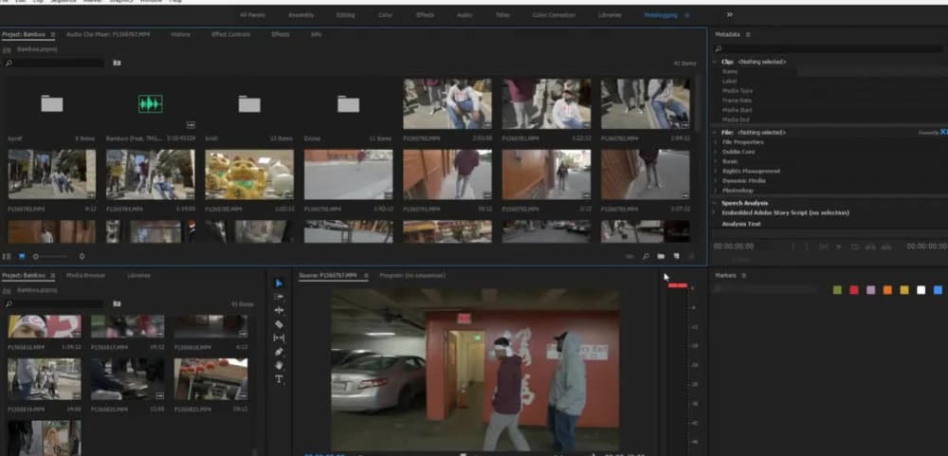Open fourth folder bin in Project panel
The height and width of the screenshot is (456, 948).
(348, 104)
